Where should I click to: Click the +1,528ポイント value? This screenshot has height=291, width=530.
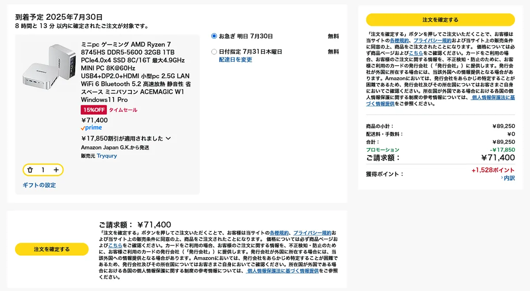[493, 170]
